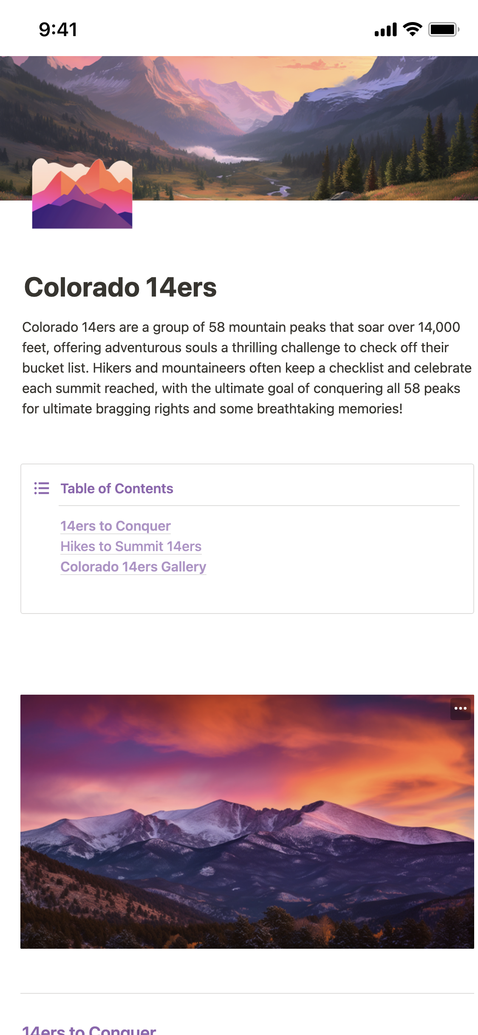Click the "Table of Contents" heading

(117, 489)
